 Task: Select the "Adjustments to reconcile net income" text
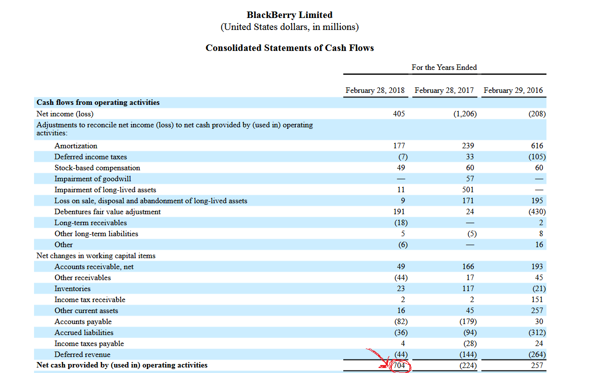175,129
